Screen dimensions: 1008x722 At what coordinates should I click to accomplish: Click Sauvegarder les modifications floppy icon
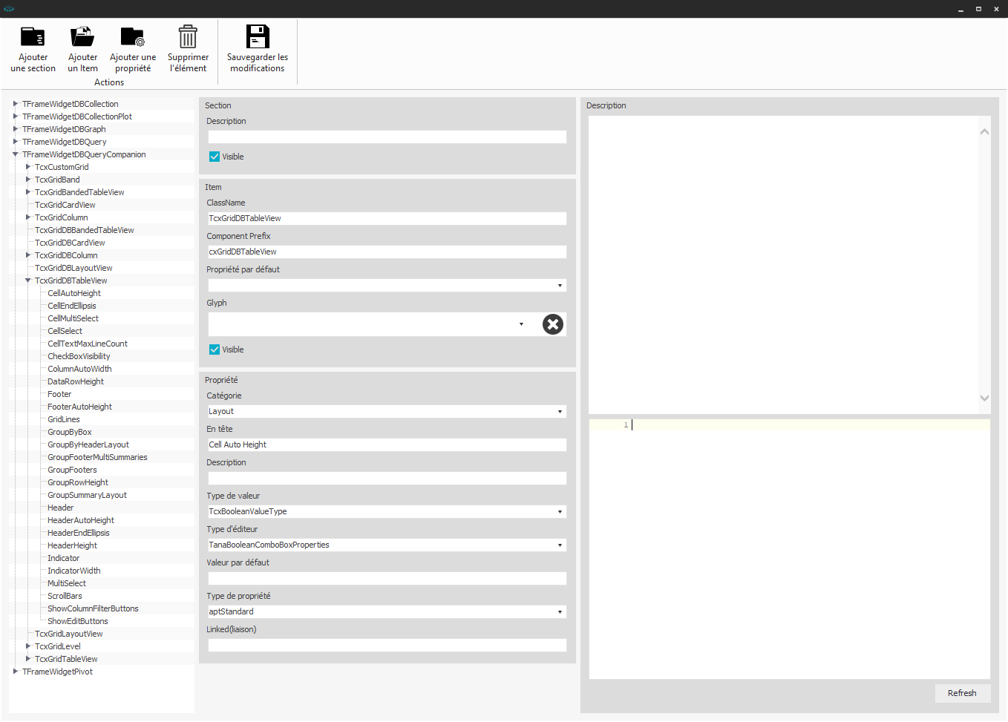258,36
